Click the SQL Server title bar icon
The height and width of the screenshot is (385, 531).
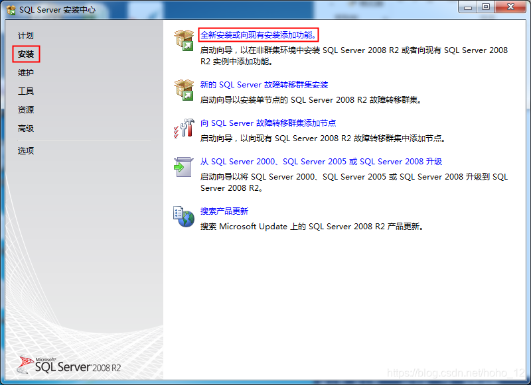pos(11,10)
